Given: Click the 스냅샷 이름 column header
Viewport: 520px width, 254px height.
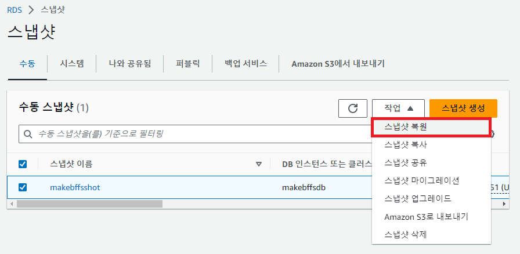Looking at the screenshot, I should 71,164.
